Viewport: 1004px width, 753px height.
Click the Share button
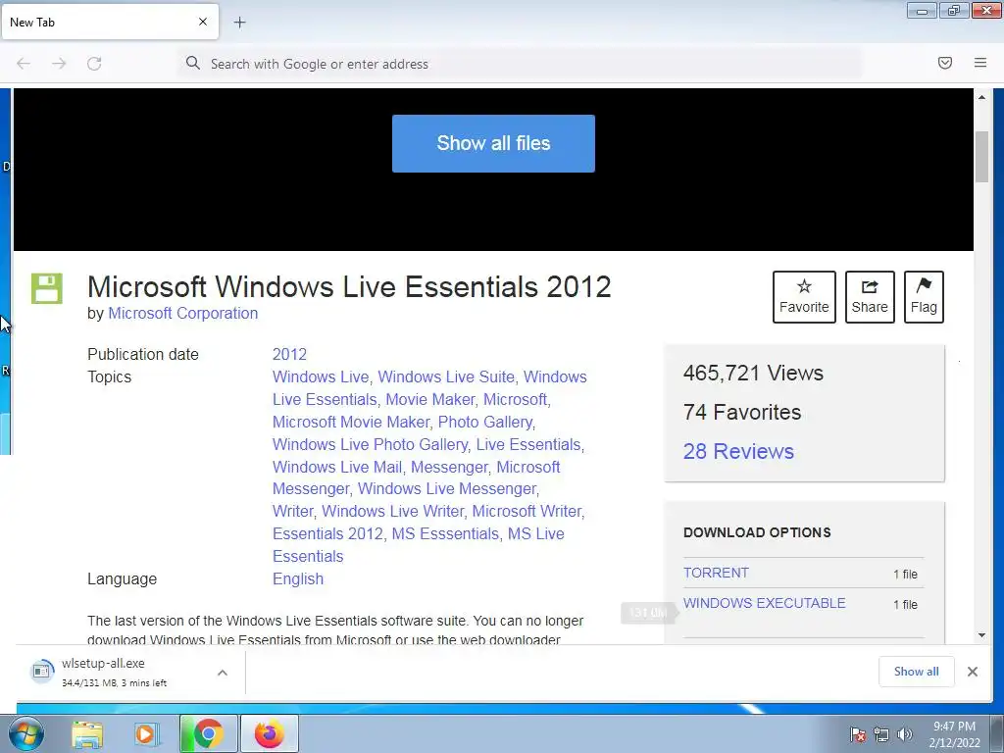tap(870, 297)
